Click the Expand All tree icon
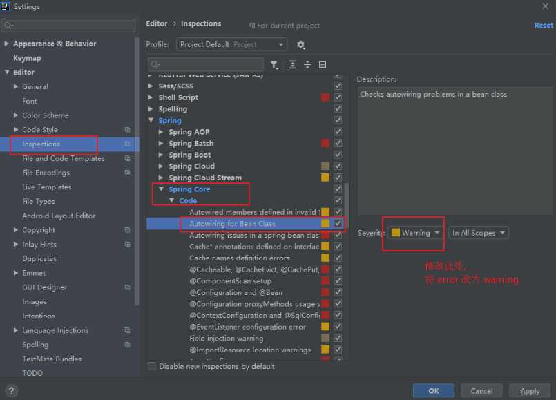The image size is (556, 400). pos(293,65)
